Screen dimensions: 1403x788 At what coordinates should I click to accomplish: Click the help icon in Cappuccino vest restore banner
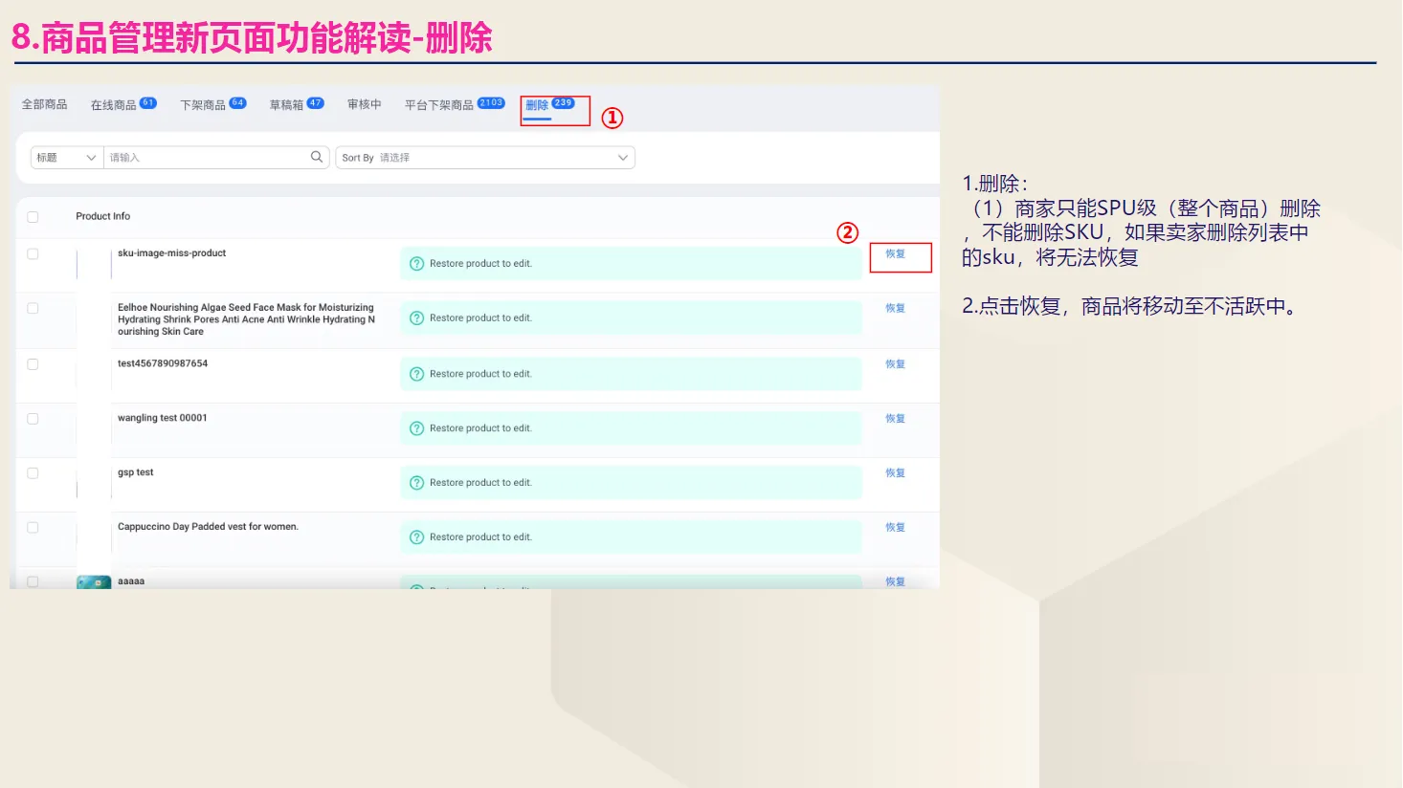(x=417, y=536)
